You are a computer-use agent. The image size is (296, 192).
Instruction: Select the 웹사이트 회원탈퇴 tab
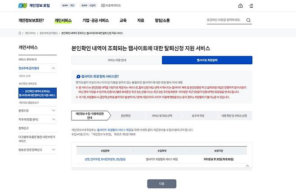[x=207, y=60]
